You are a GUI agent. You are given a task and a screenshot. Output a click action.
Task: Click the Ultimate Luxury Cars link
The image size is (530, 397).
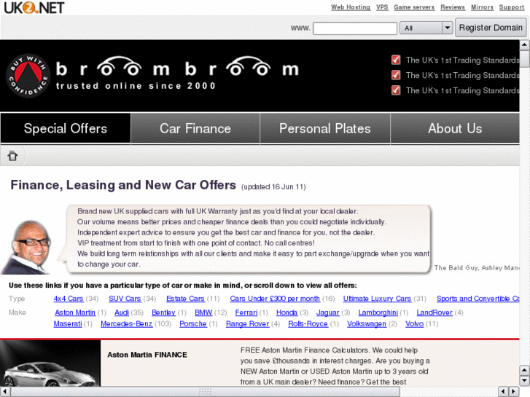coord(377,299)
